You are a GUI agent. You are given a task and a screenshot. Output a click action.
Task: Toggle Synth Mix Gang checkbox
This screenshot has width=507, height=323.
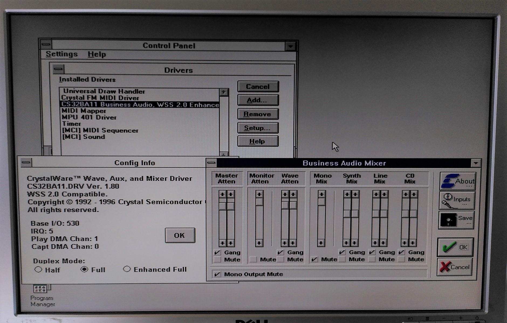[342, 252]
